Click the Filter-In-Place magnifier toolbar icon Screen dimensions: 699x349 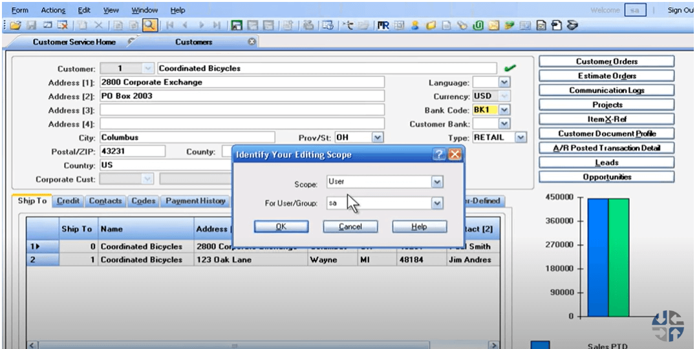coord(149,25)
